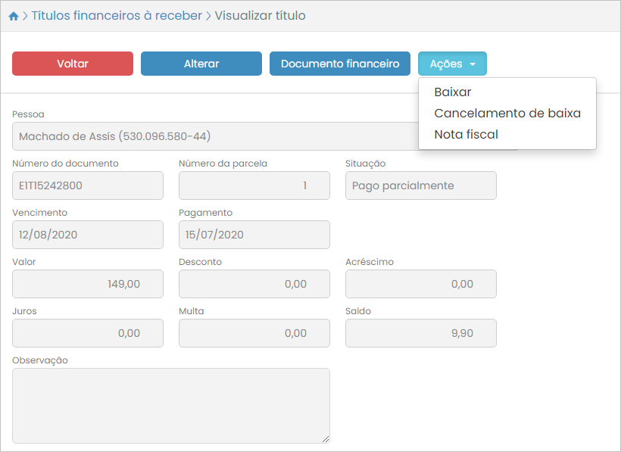
Task: Collapse the Ações dropdown menu
Action: 452,64
